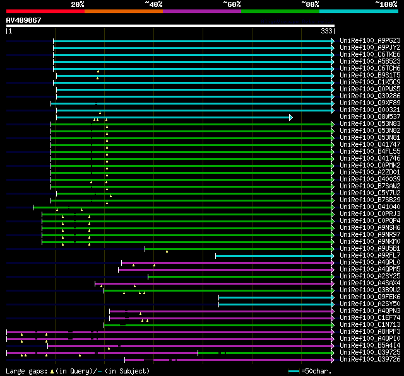
Task: Click the UniRef100_B4FL55 entry
Action: [370, 152]
